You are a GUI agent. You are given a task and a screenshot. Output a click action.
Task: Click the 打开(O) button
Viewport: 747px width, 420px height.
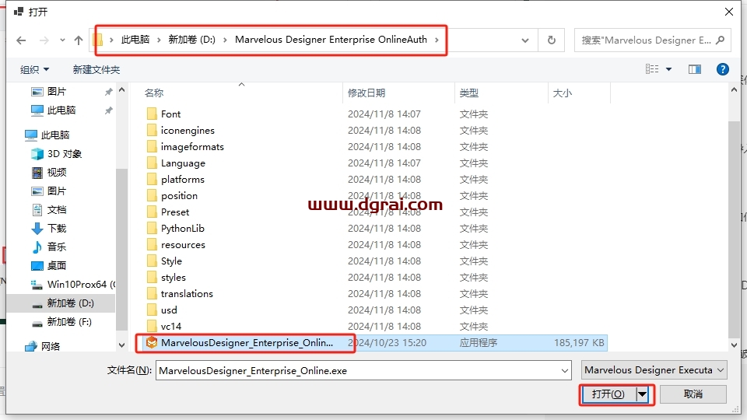(608, 394)
